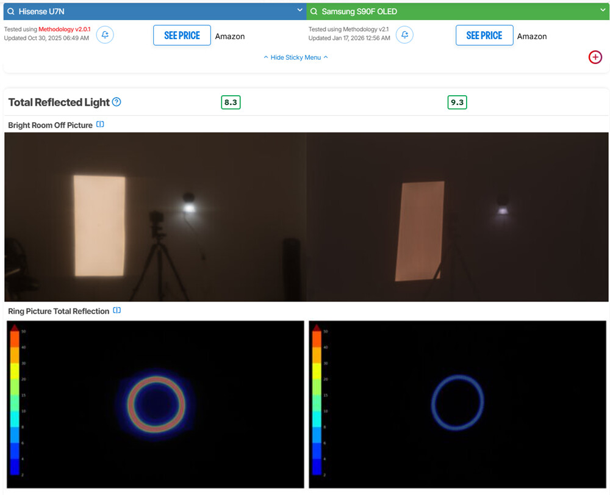Click SEE PRICE button for Samsung S90F

pos(484,35)
